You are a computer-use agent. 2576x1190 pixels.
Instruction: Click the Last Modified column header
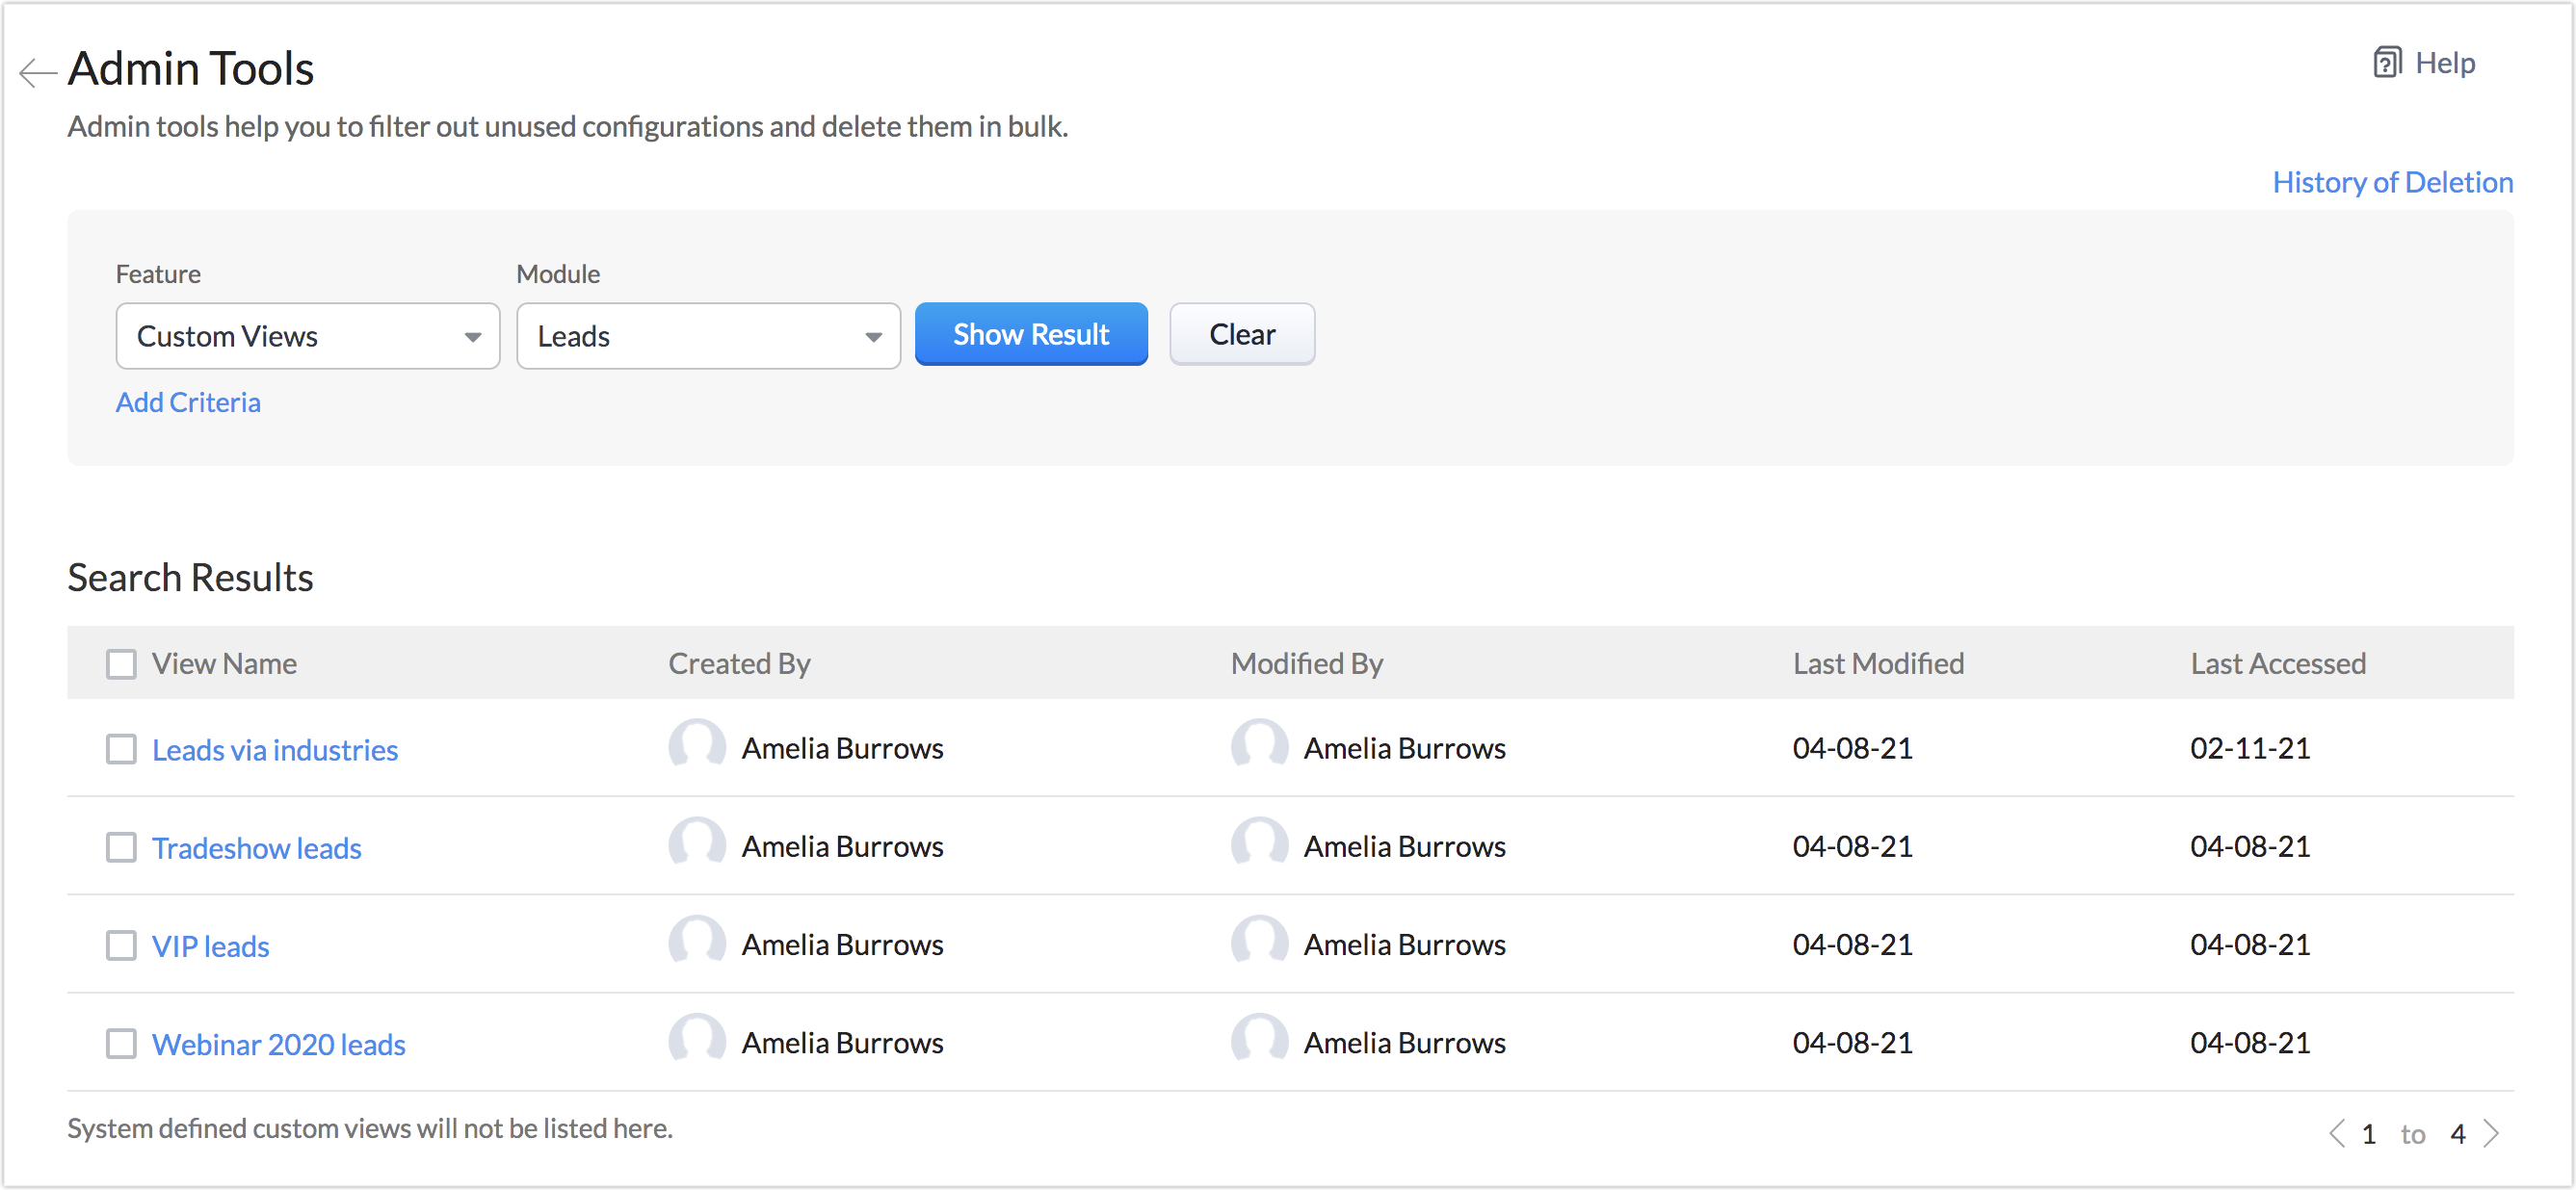point(1878,663)
